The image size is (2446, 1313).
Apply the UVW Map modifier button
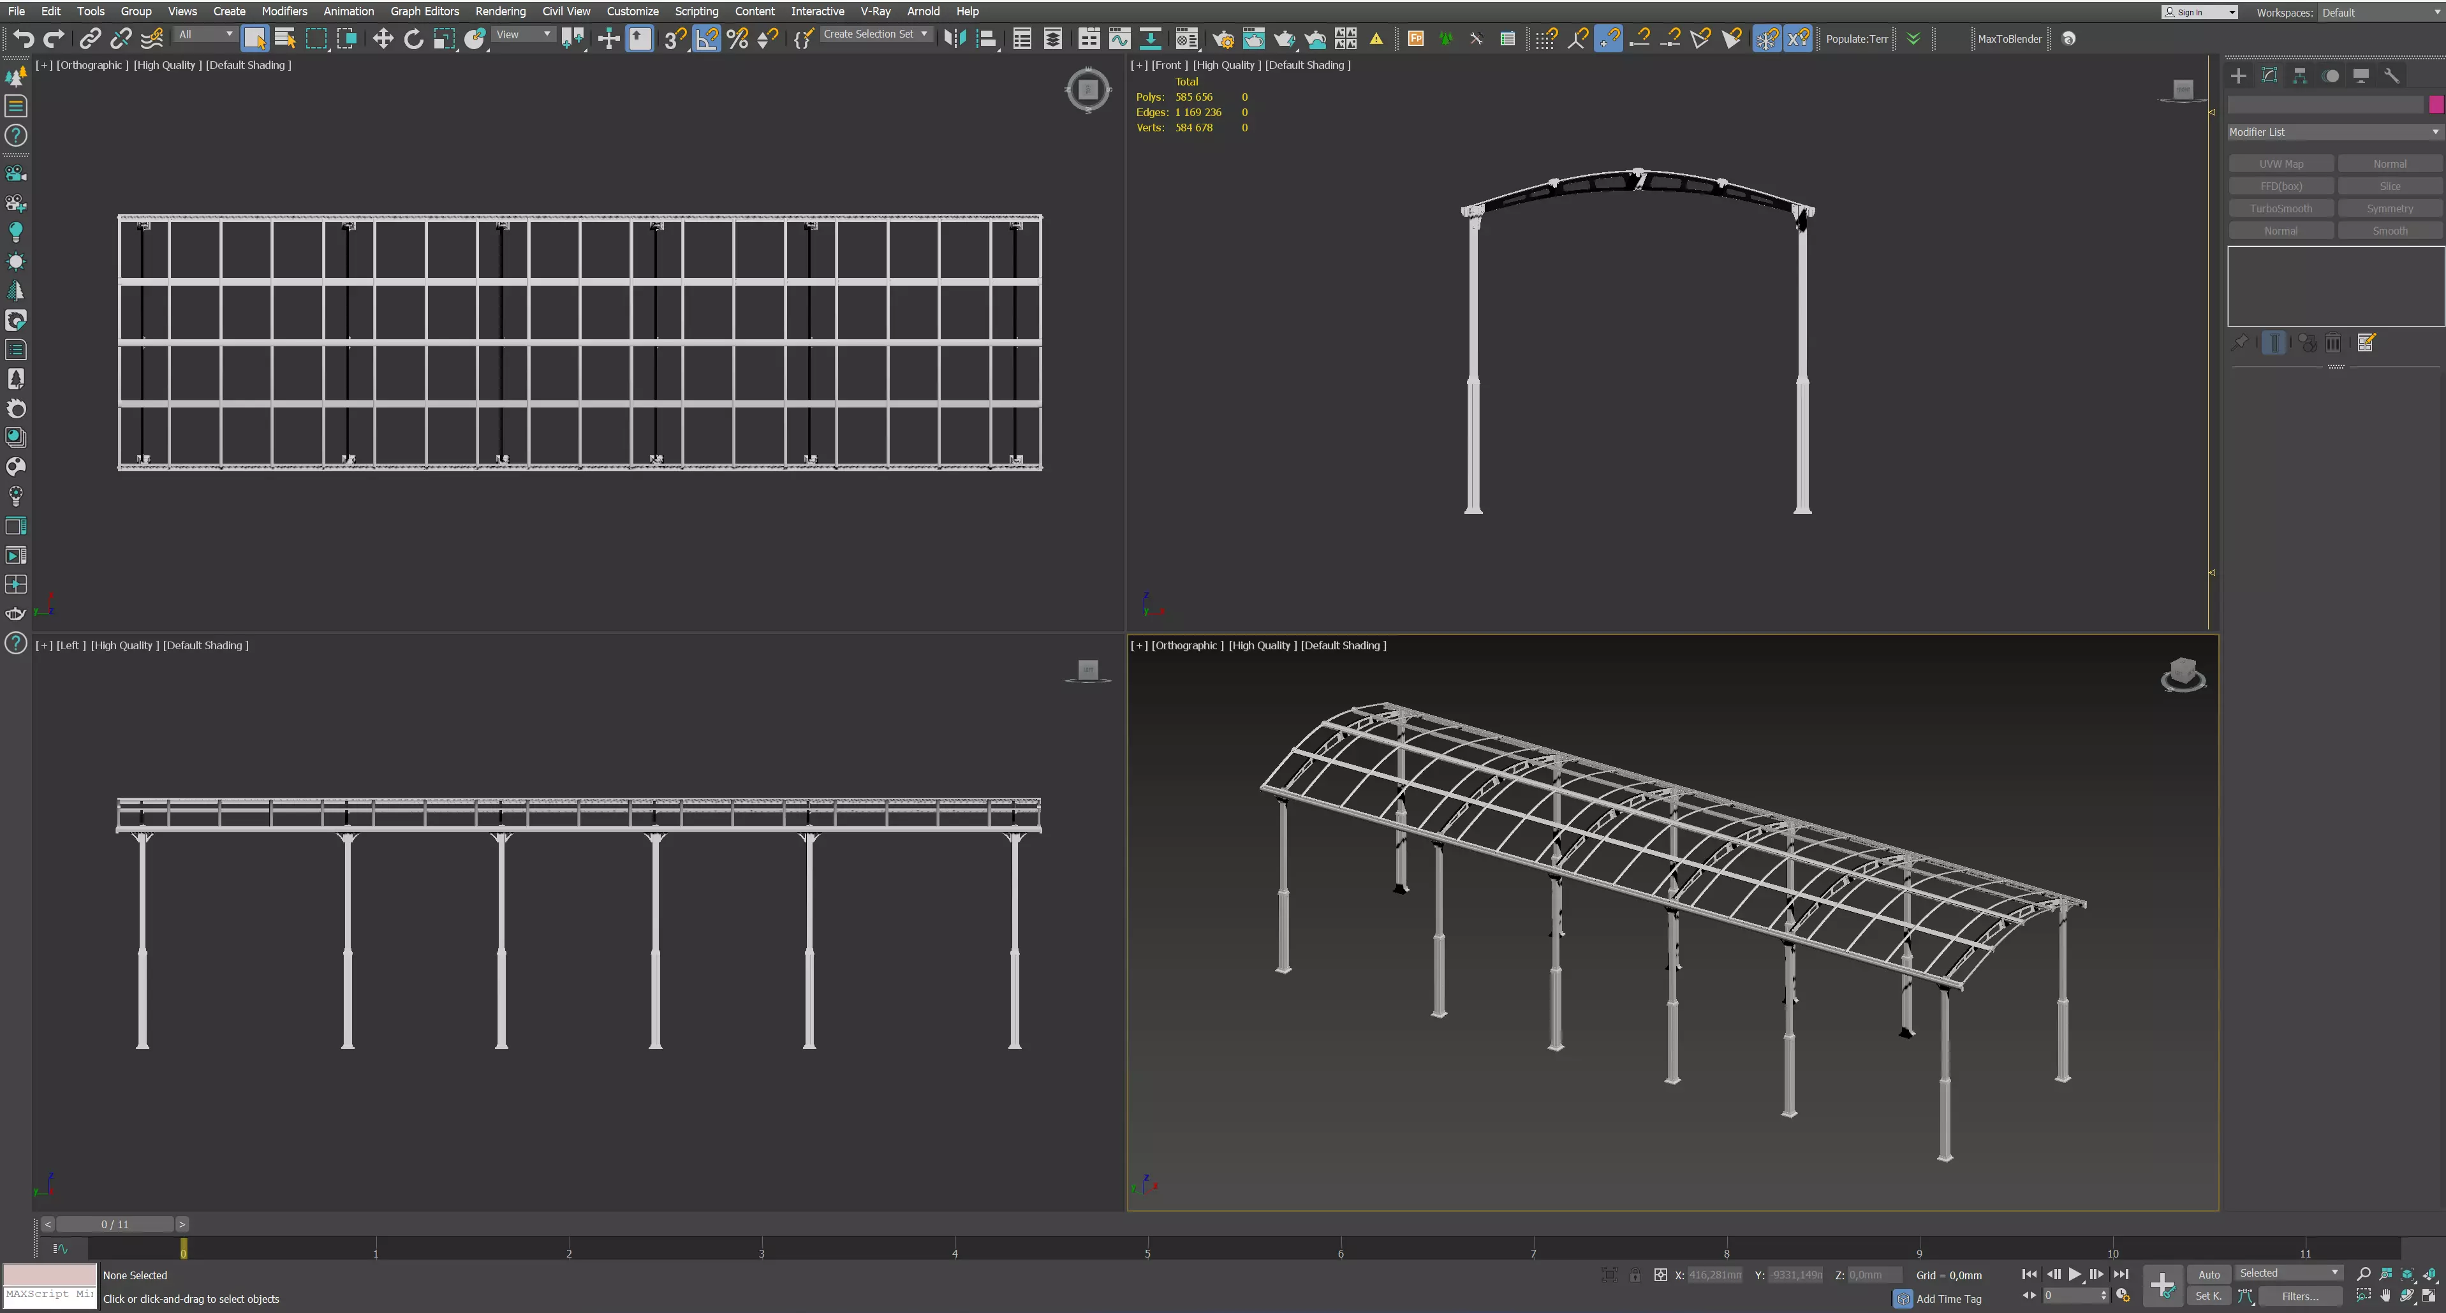[2281, 163]
